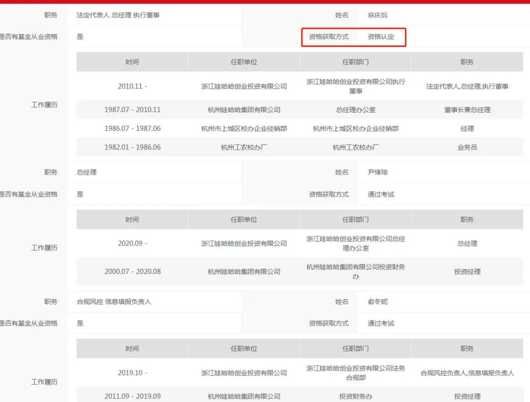Click the date cell 1982.01 - 1986.06

132,147
